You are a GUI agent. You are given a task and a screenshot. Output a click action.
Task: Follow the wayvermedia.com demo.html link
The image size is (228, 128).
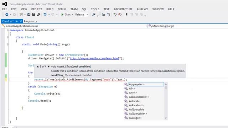94,58
